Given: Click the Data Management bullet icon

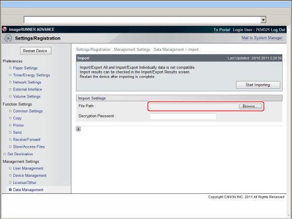Looking at the screenshot, I should [11, 190].
